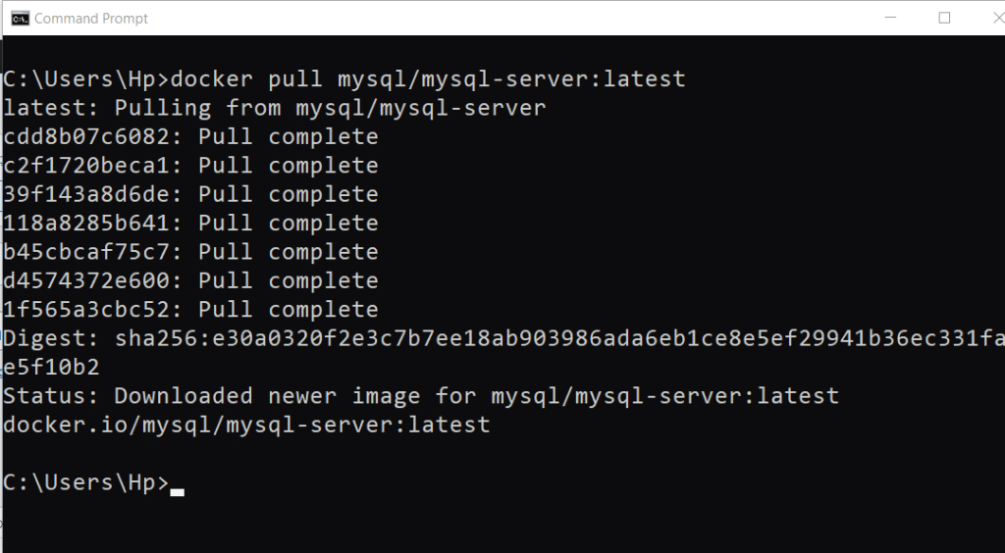Click layer ID 118a8285b641 line

(191, 224)
